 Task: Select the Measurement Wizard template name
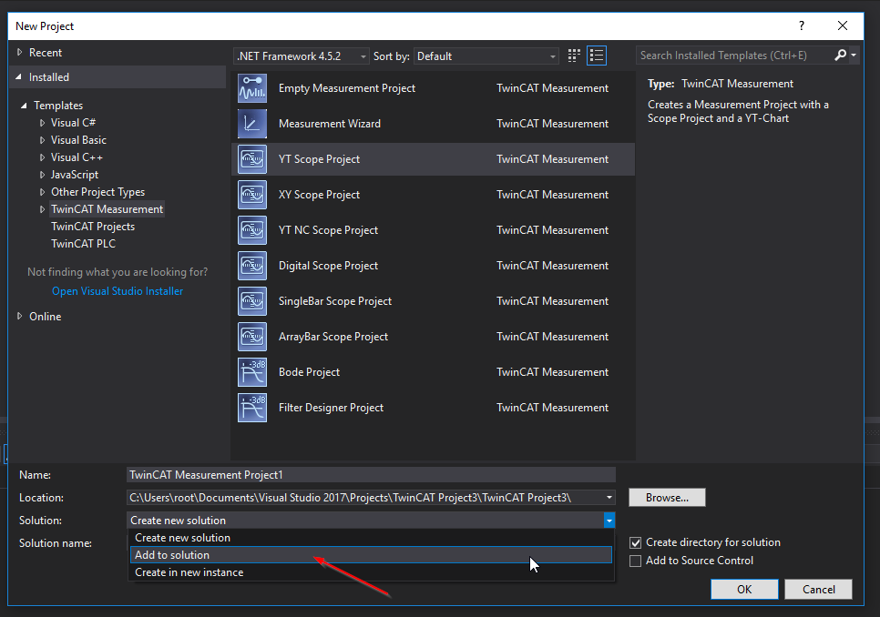click(x=330, y=123)
